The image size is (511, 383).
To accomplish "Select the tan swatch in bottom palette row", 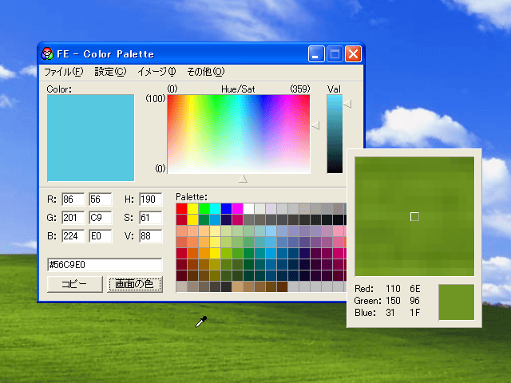I will (237, 286).
